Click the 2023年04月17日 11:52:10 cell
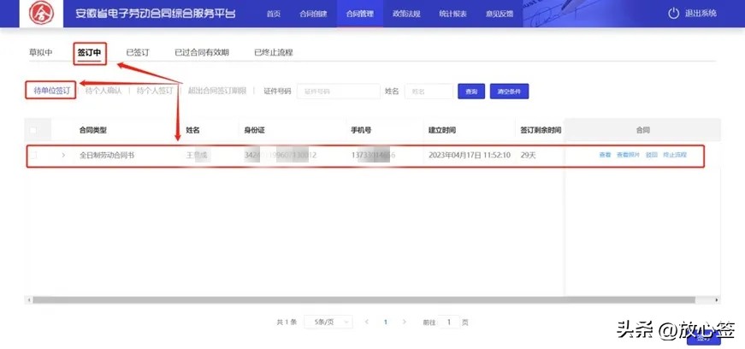This screenshot has height=349, width=745. click(470, 155)
